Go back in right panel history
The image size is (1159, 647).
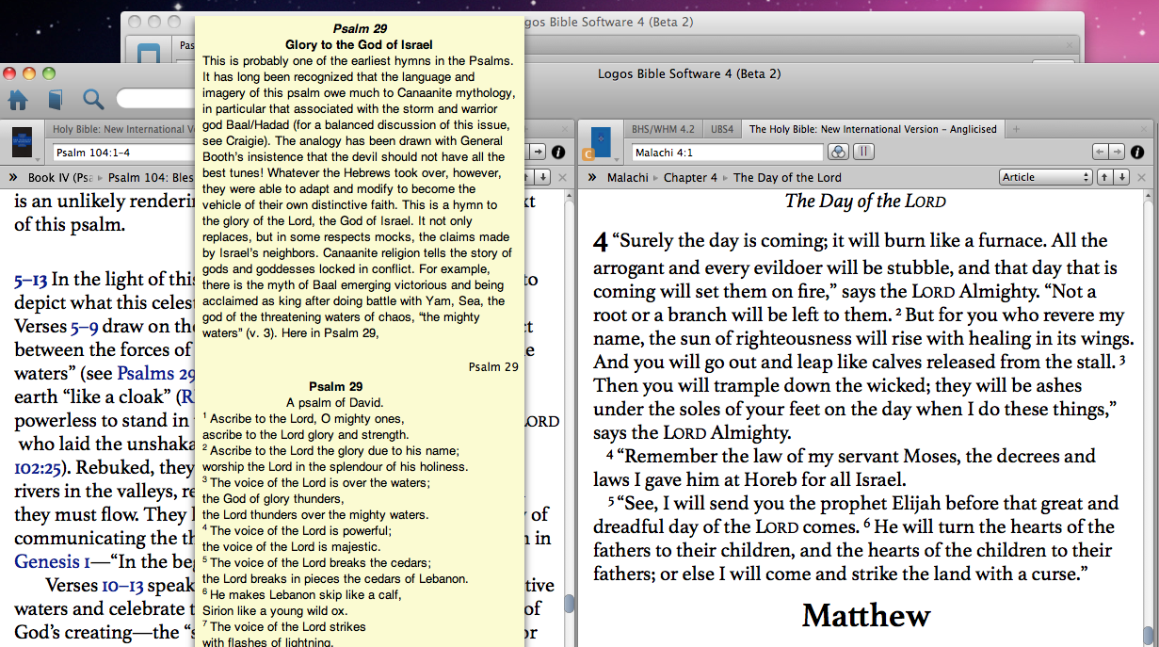[x=1101, y=152]
